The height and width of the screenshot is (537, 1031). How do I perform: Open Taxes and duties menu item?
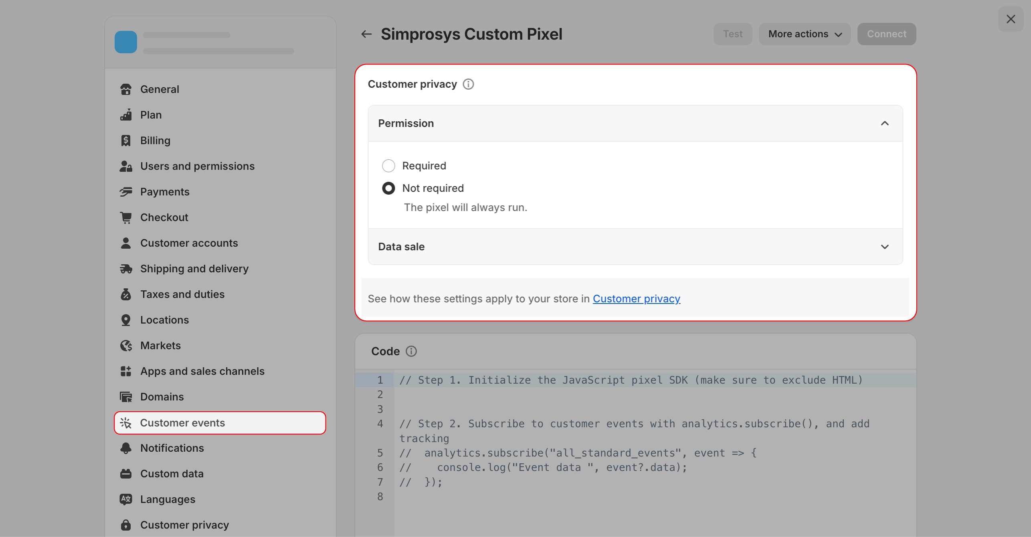pyautogui.click(x=220, y=294)
